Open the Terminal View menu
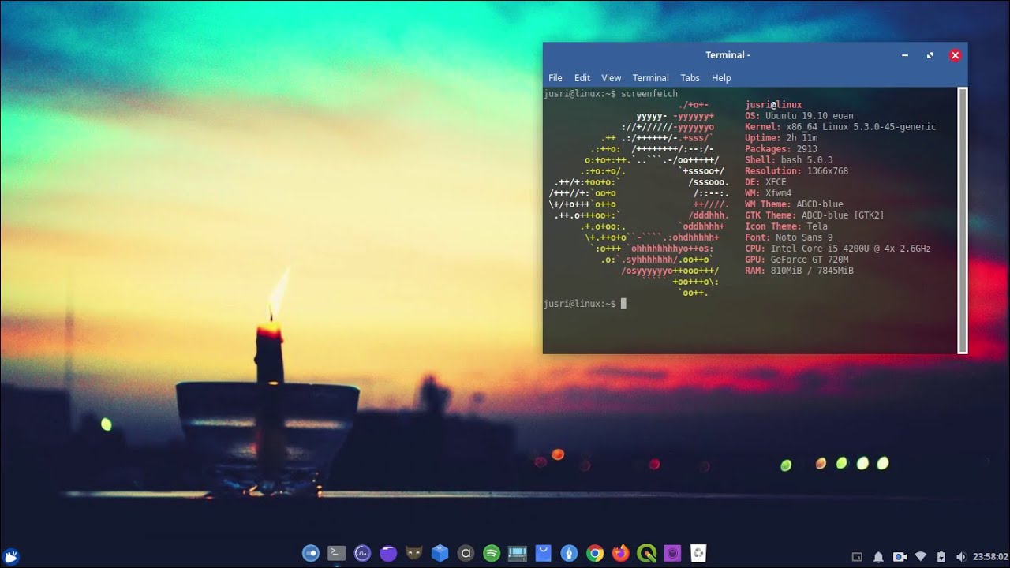The width and height of the screenshot is (1010, 568). point(611,78)
